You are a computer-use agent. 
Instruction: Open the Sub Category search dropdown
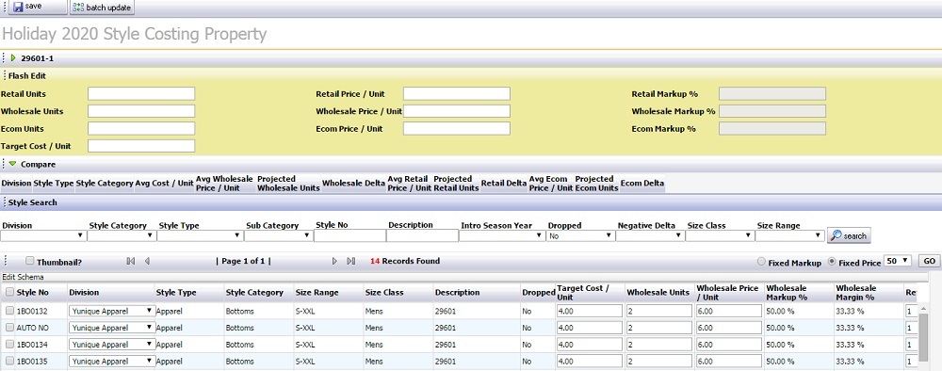coord(278,236)
